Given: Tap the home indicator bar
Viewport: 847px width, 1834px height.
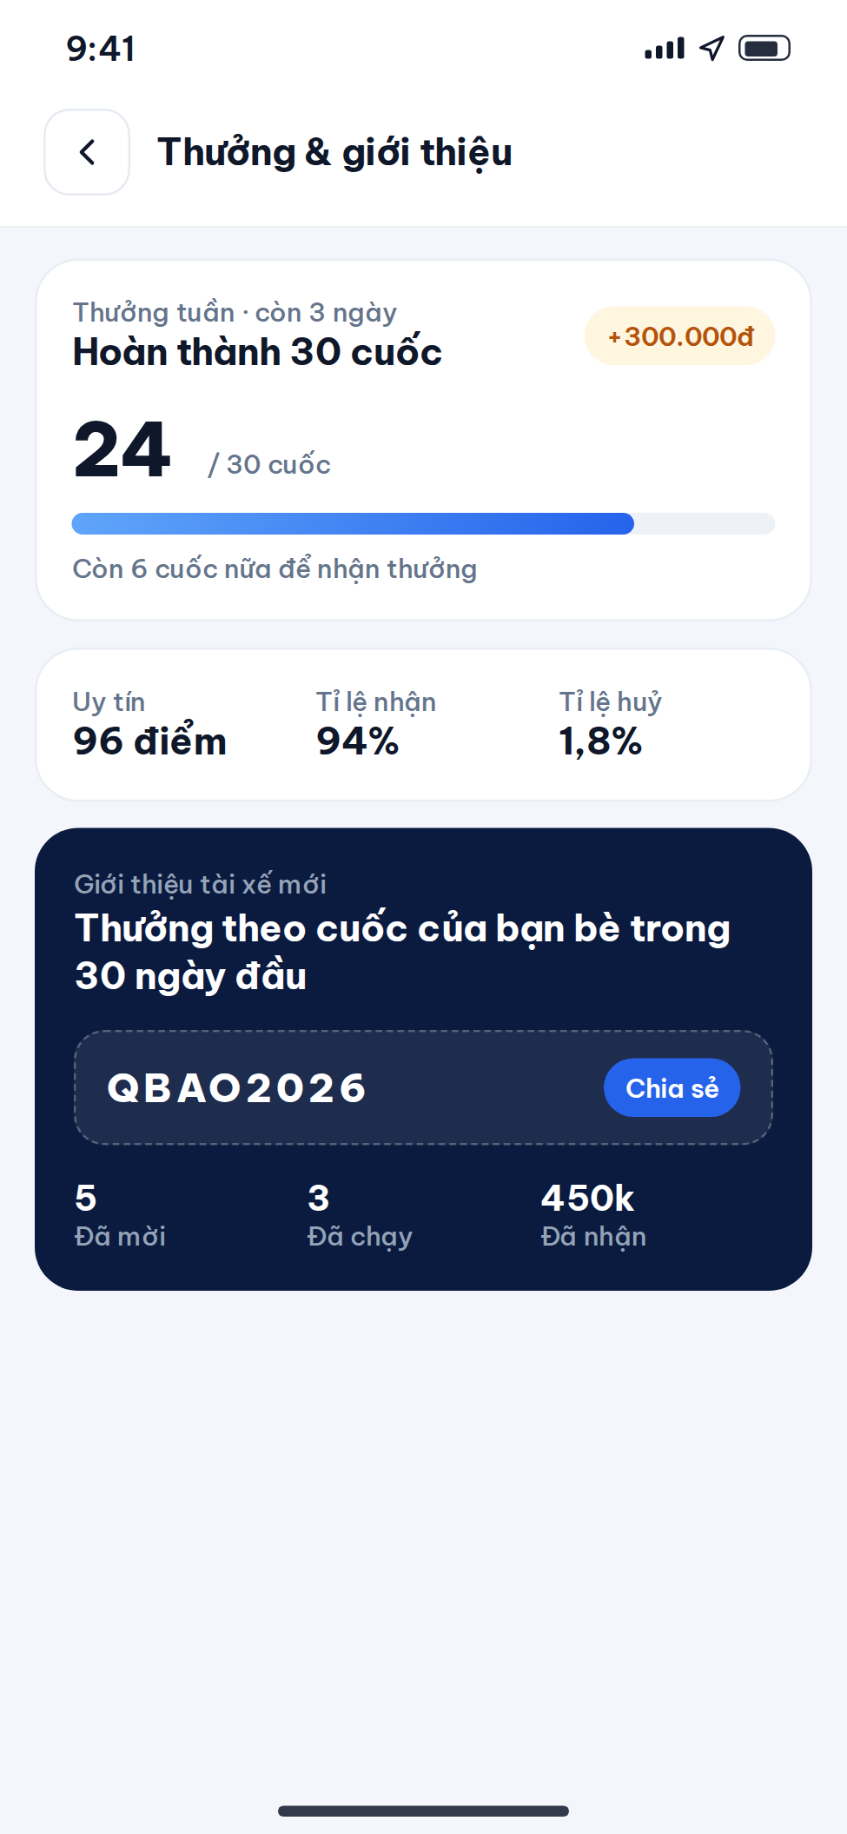Looking at the screenshot, I should (x=423, y=1811).
